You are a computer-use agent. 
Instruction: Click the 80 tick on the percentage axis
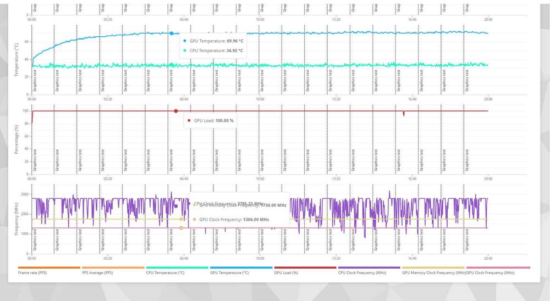pyautogui.click(x=26, y=124)
